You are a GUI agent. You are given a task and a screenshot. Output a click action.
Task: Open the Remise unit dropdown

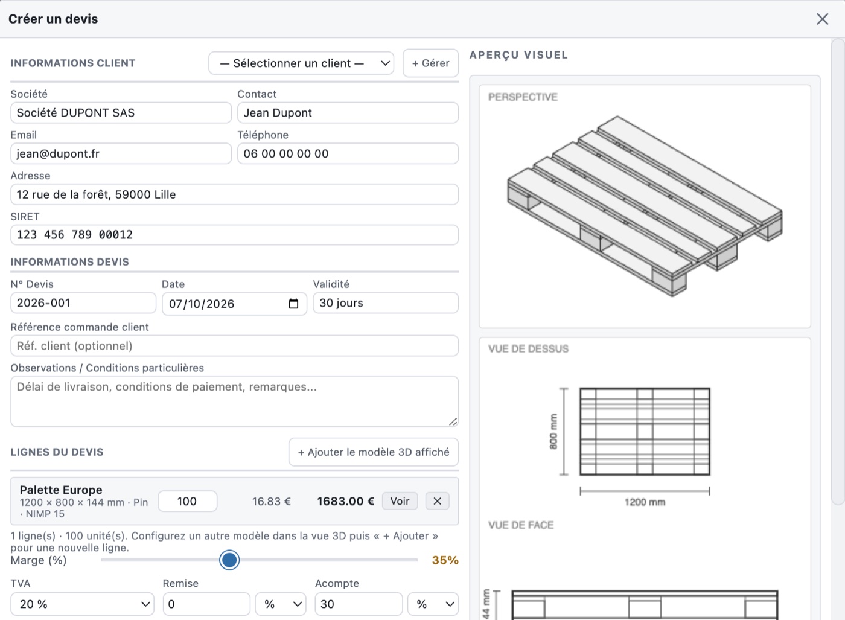pos(281,604)
